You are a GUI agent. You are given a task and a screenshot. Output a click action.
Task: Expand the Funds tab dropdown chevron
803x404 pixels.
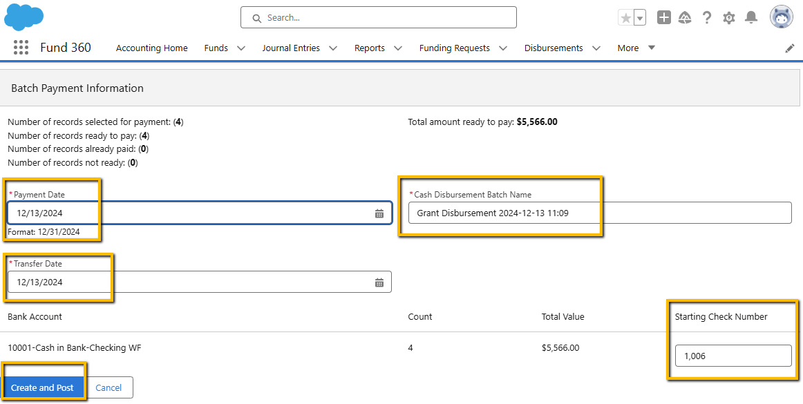[241, 48]
